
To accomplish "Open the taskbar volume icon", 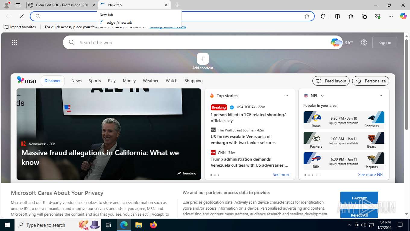I will (364, 225).
